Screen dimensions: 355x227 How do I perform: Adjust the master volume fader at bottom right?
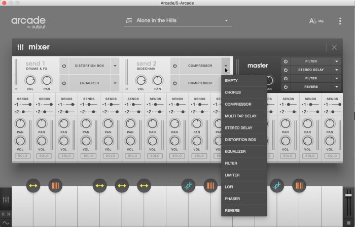348,195
